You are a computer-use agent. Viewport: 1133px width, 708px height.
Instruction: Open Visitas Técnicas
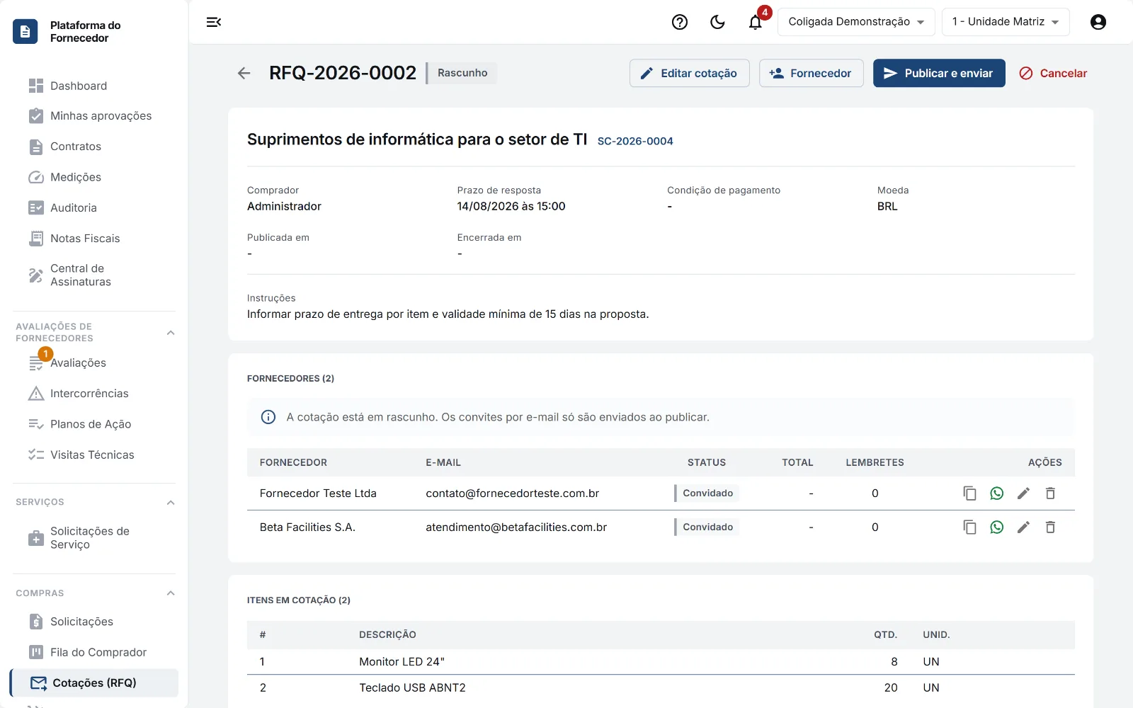pos(94,455)
